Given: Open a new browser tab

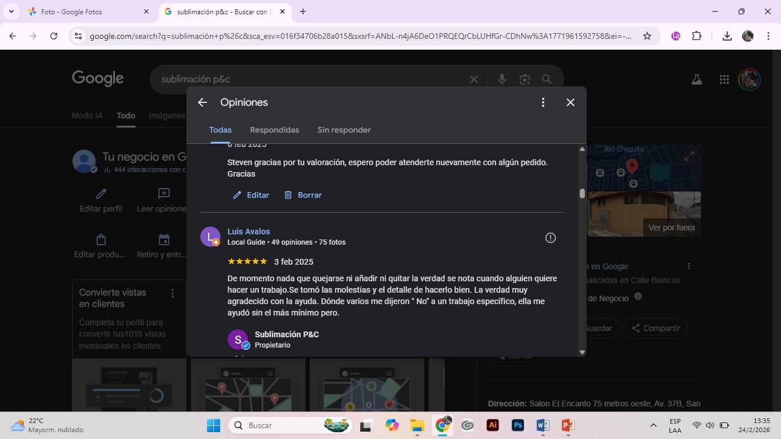Looking at the screenshot, I should point(303,11).
